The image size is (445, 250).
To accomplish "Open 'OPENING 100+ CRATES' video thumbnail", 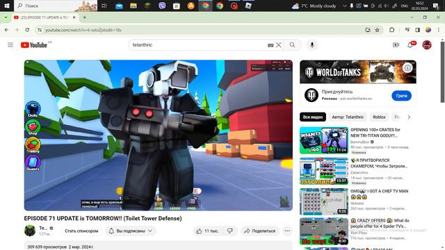I will (324, 140).
